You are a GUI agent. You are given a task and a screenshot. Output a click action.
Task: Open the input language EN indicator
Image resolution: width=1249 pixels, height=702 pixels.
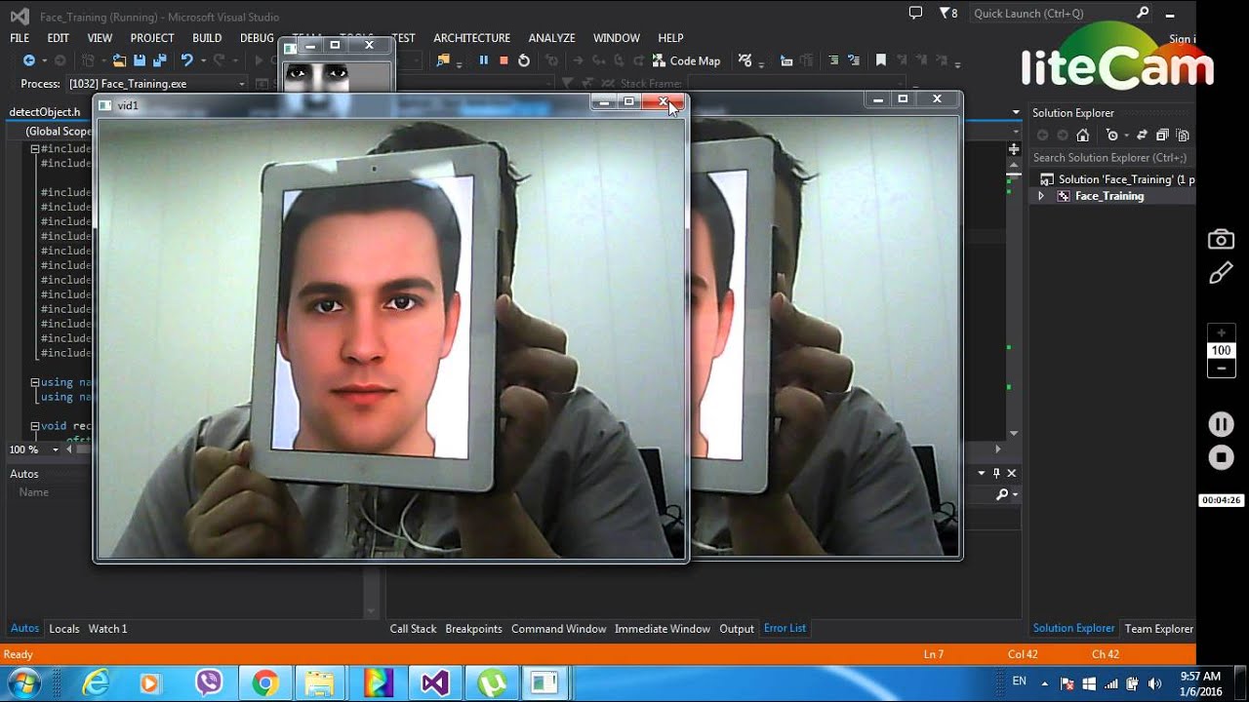tap(1020, 682)
